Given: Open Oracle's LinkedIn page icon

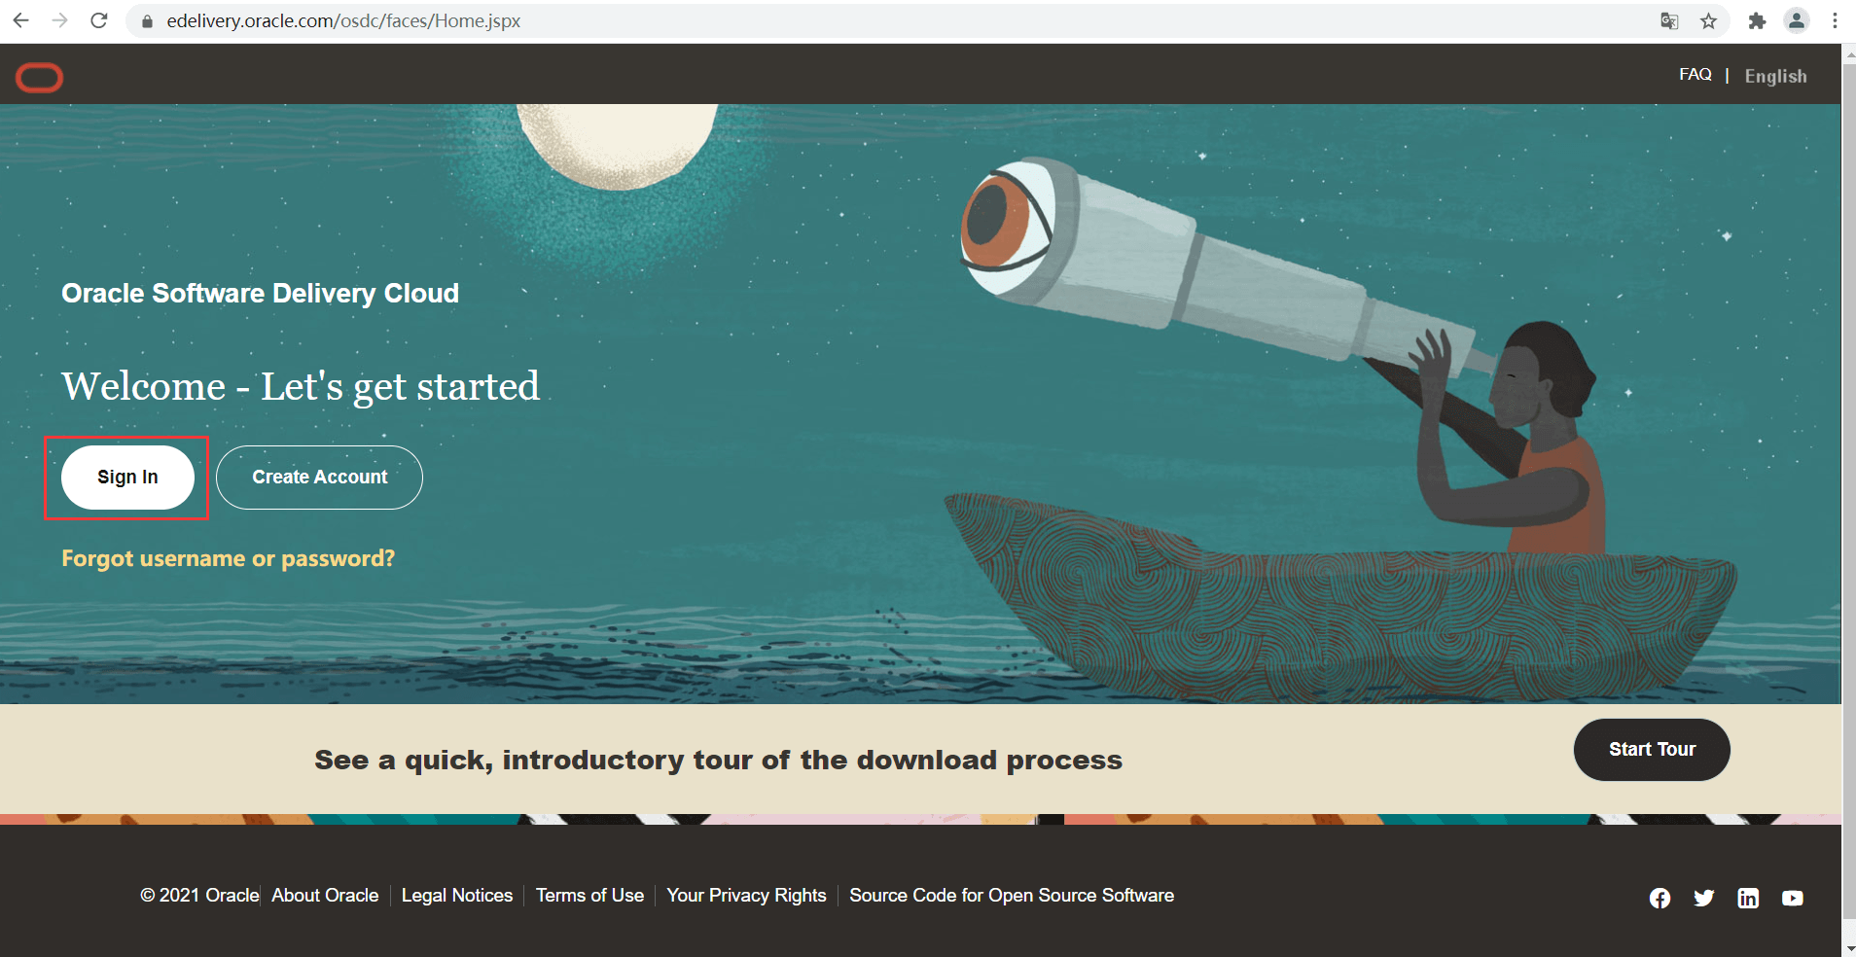Looking at the screenshot, I should (x=1748, y=898).
